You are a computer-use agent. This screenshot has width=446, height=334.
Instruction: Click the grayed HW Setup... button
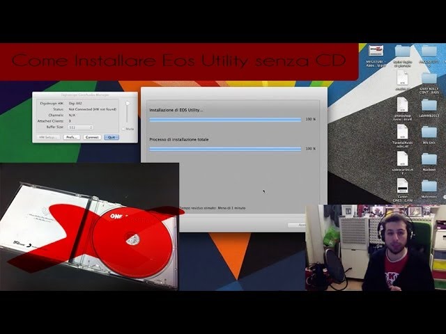(48, 137)
